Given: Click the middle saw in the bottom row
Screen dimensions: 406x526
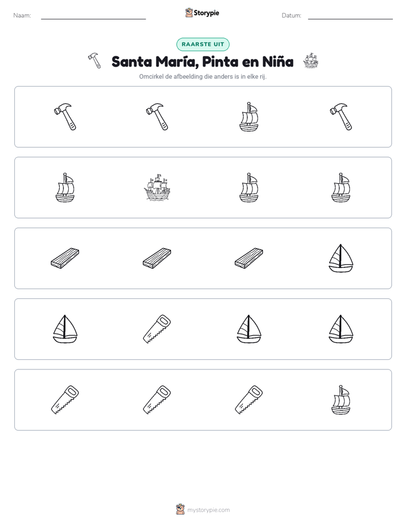Looking at the screenshot, I should tap(157, 400).
